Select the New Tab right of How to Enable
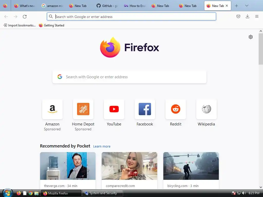 pos(162,6)
